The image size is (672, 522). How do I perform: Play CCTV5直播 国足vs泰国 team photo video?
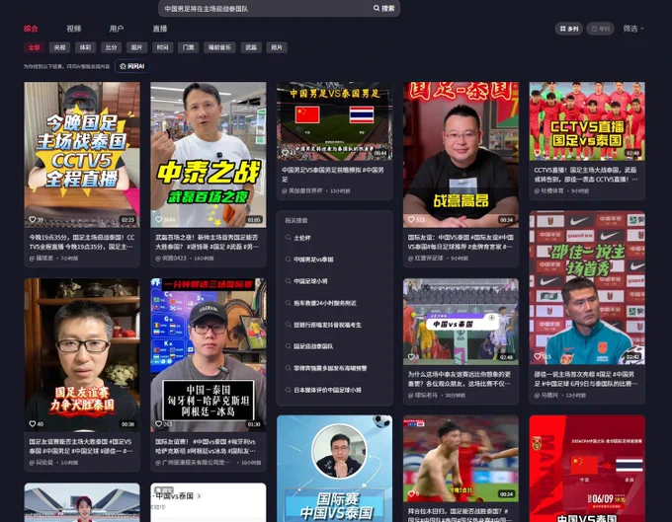pyautogui.click(x=587, y=121)
